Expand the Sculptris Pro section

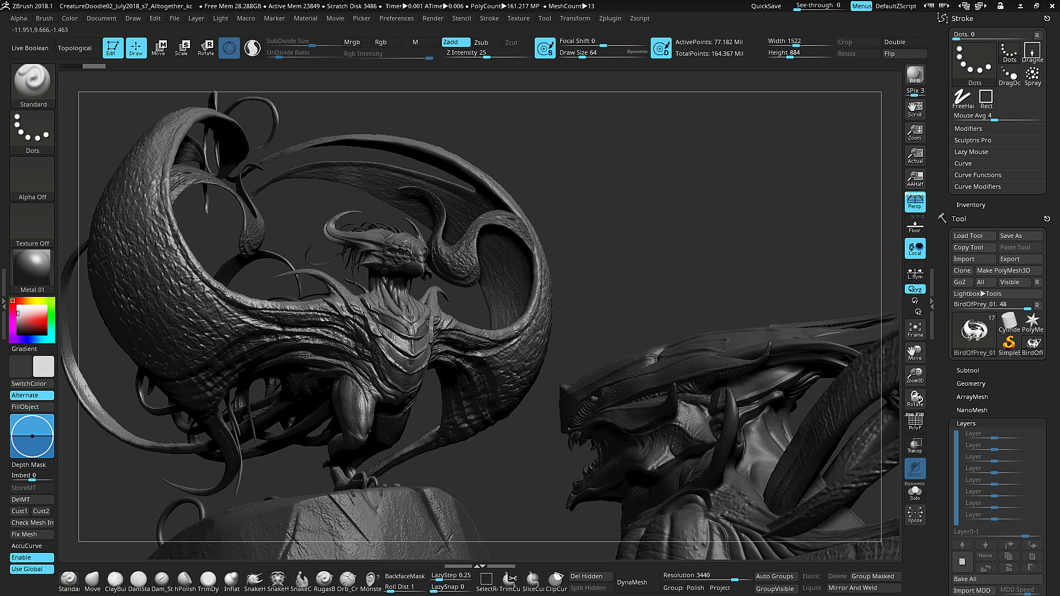pyautogui.click(x=972, y=140)
